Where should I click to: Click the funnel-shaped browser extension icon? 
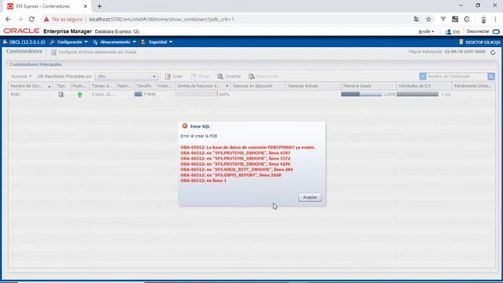pos(443,19)
